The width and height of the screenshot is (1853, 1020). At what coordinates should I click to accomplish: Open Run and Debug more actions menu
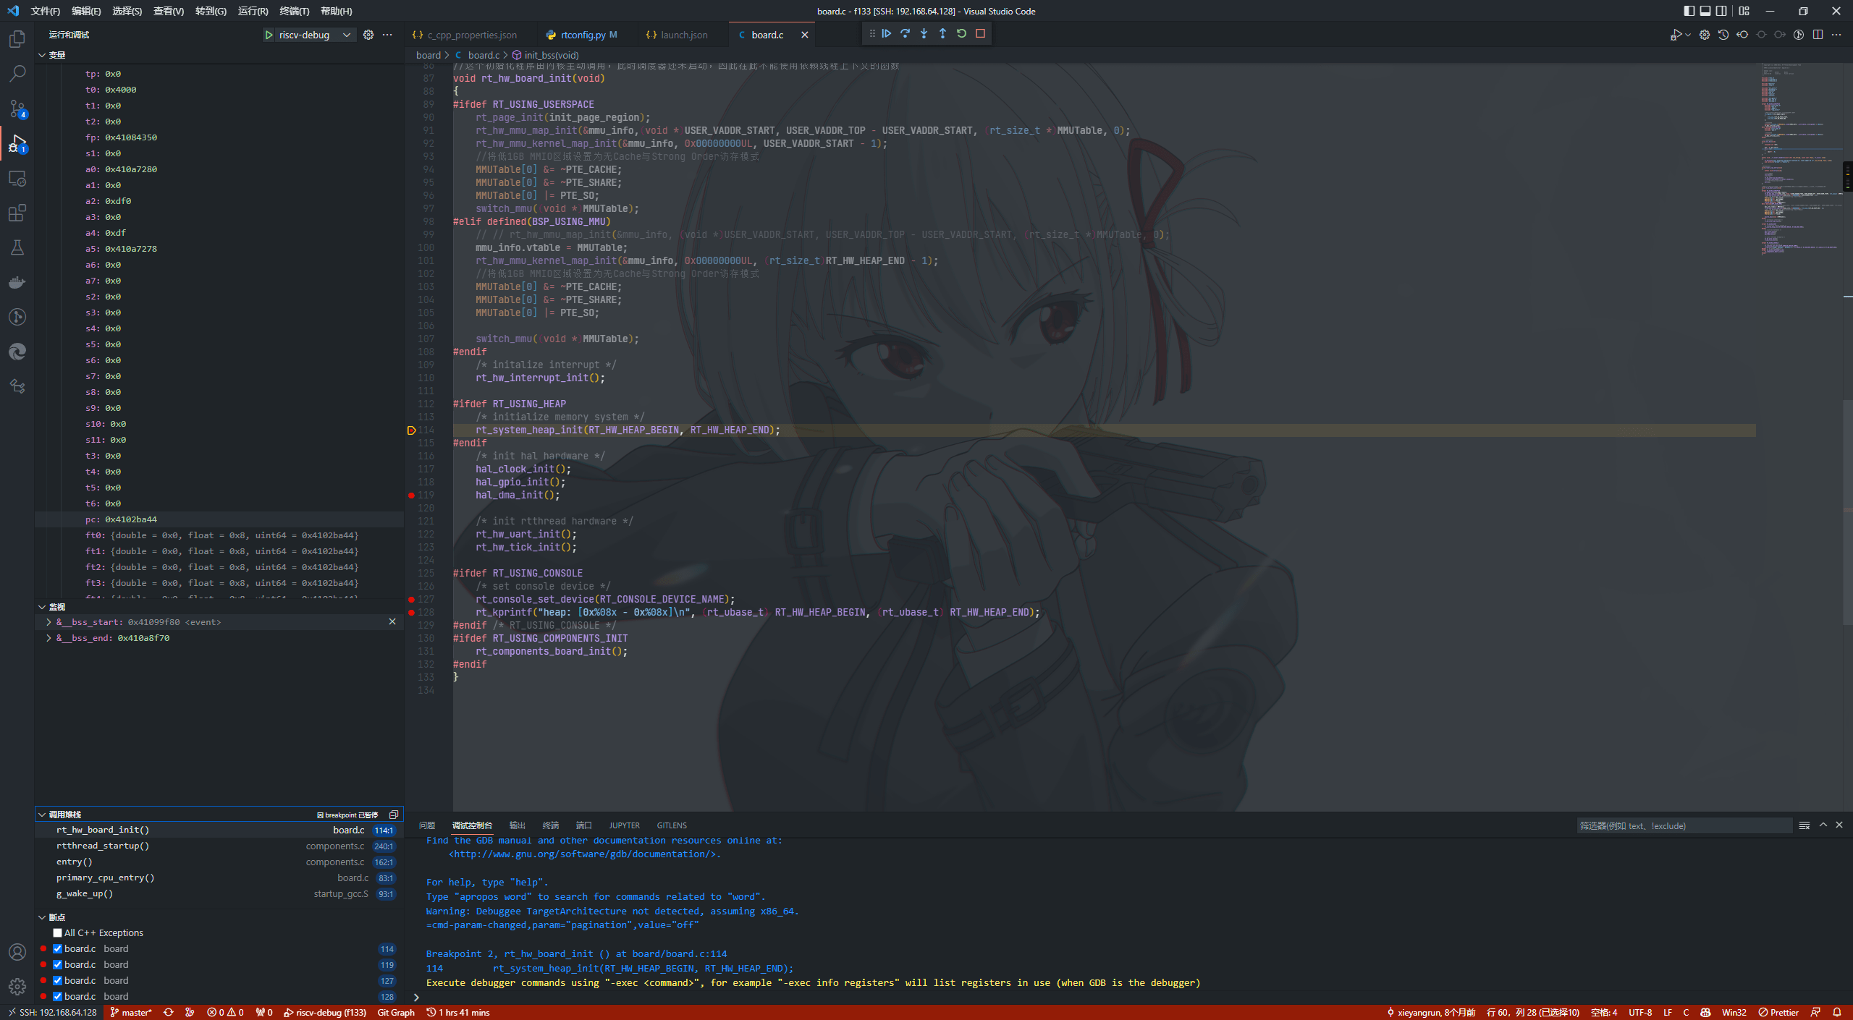point(387,35)
